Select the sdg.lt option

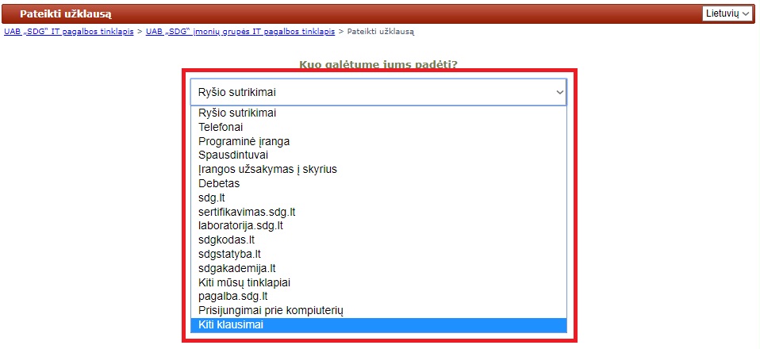(213, 198)
